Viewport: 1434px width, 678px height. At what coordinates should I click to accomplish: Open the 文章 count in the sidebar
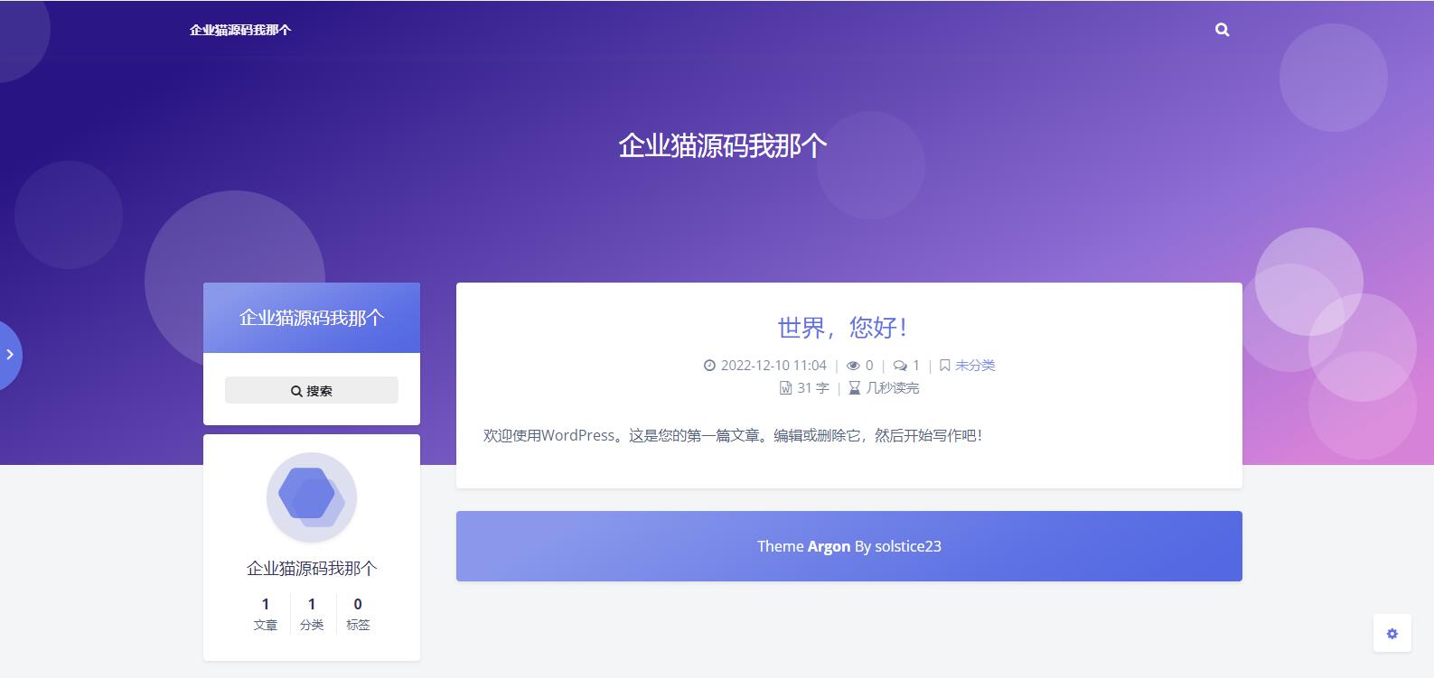[266, 613]
